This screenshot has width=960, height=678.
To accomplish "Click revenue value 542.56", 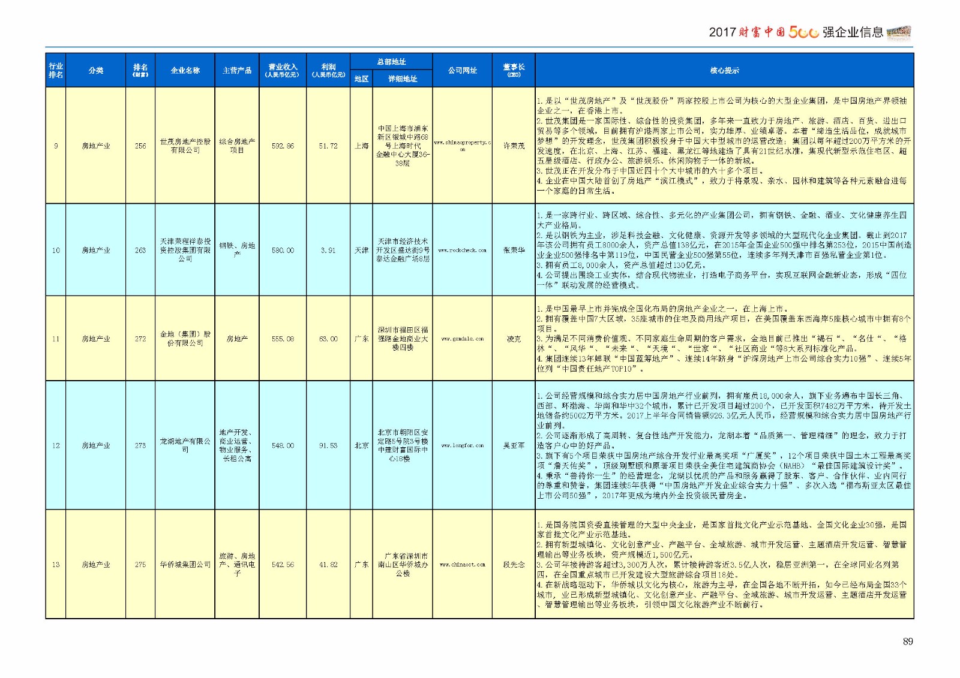I will (x=283, y=565).
